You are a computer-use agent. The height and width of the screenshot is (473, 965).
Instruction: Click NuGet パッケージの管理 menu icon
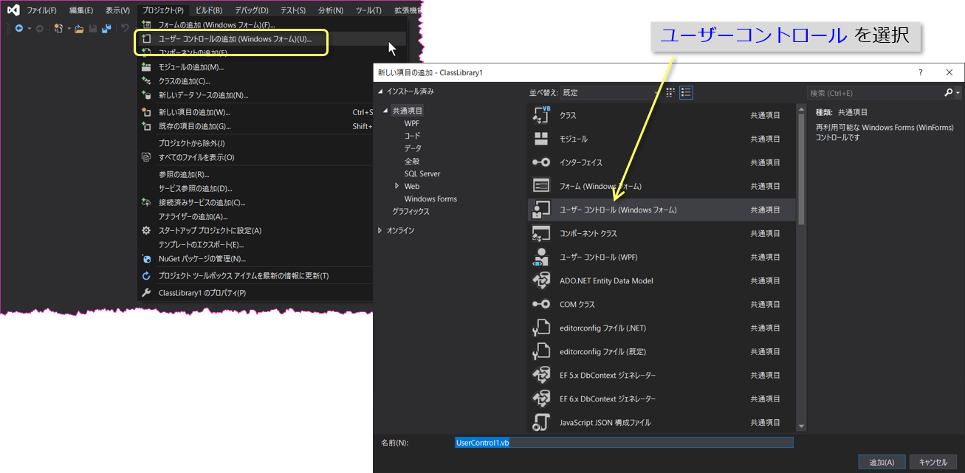146,258
